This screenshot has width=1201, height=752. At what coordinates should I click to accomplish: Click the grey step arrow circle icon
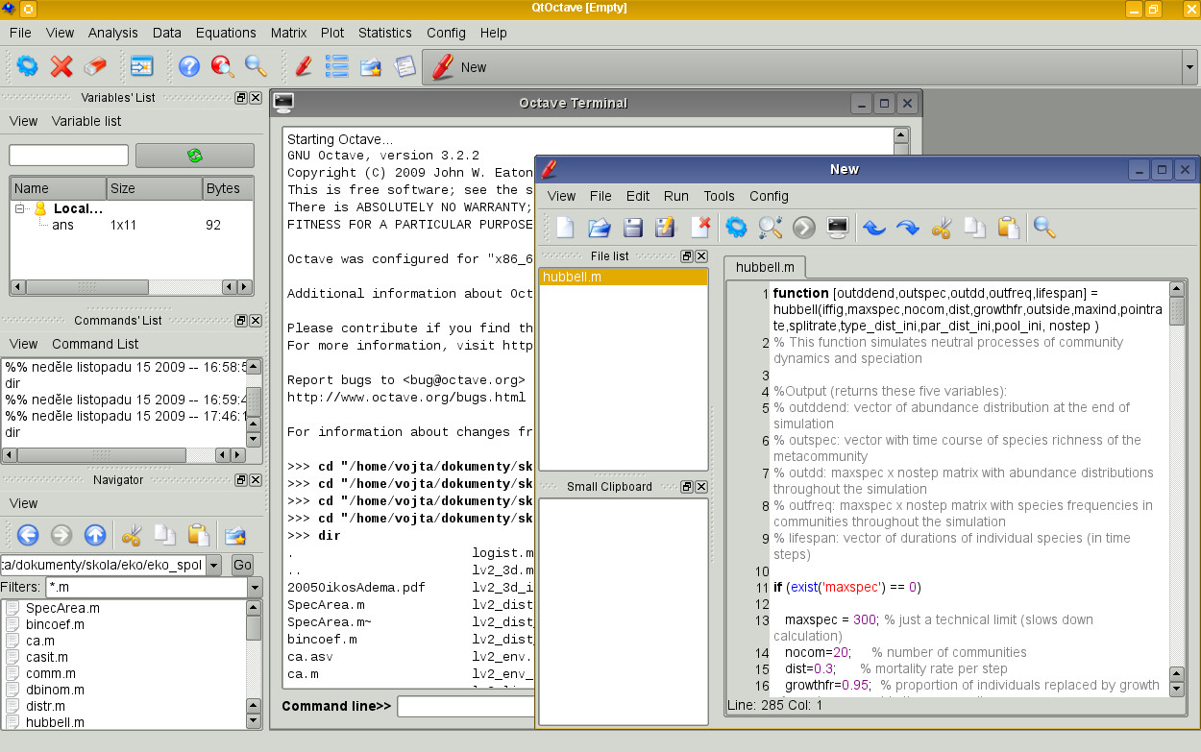803,228
